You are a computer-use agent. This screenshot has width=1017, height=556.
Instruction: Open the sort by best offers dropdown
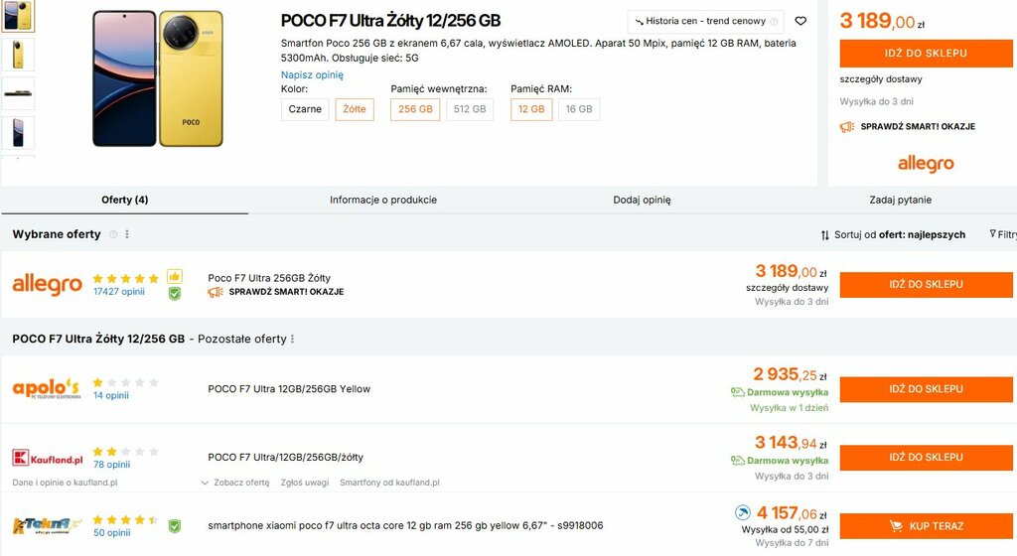click(893, 235)
